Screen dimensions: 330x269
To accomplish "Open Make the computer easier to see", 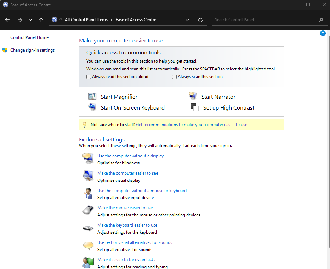I will click(x=127, y=173).
